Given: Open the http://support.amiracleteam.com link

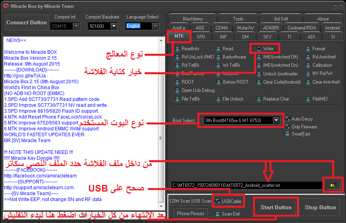Looking at the screenshot, I should (39, 188).
